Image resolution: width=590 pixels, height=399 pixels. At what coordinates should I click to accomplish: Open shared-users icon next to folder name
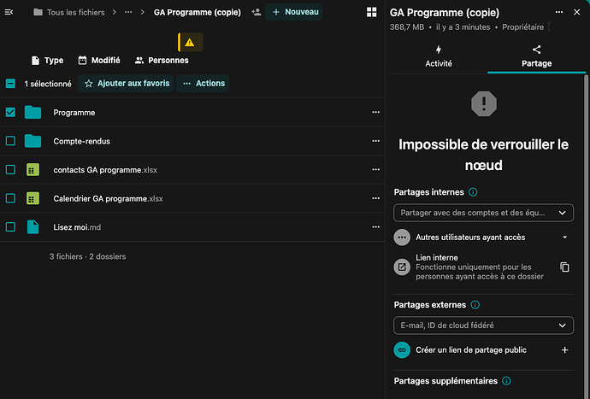tap(257, 13)
